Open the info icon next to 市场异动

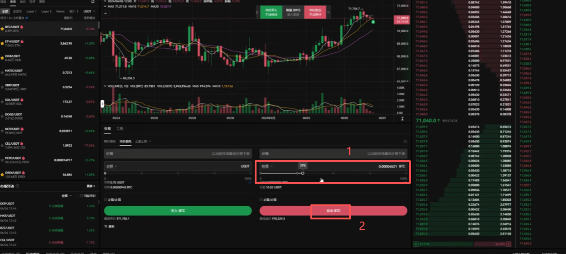(x=17, y=186)
